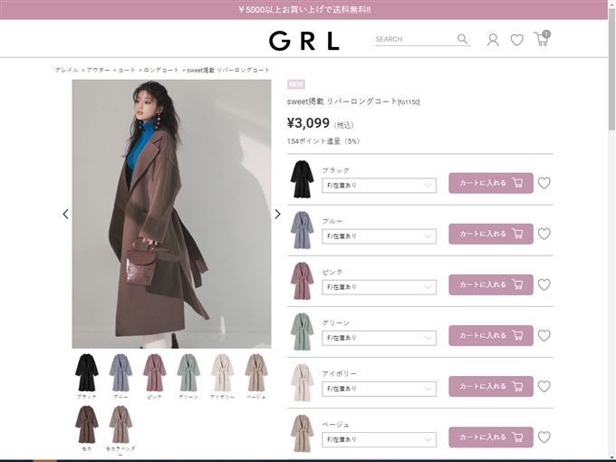Select the グリーン coat thumbnail below image
Image resolution: width=616 pixels, height=462 pixels.
pos(188,377)
